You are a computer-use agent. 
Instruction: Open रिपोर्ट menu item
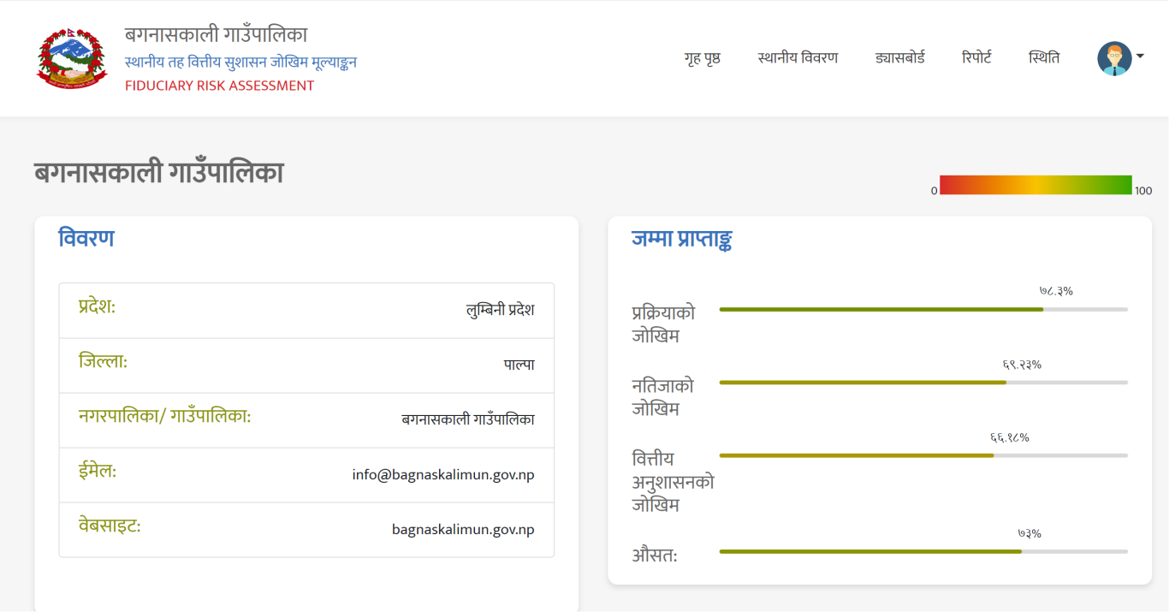[x=976, y=58]
